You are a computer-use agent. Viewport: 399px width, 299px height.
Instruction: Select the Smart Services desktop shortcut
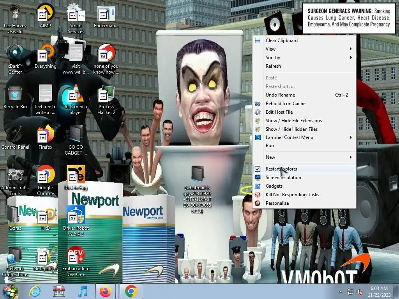tap(76, 19)
